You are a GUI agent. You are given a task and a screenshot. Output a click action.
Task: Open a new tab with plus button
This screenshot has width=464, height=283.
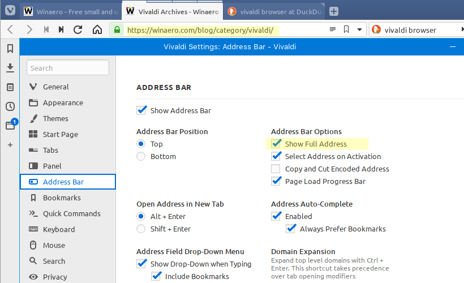[x=334, y=11]
